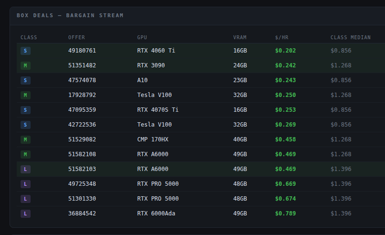
Task: Click the OFFER column header
Action: click(x=76, y=37)
